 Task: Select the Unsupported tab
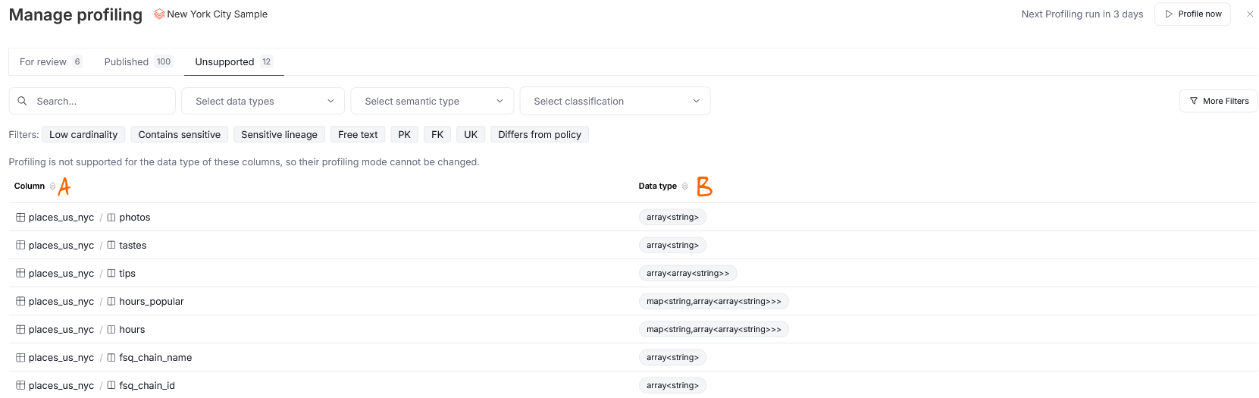point(234,62)
